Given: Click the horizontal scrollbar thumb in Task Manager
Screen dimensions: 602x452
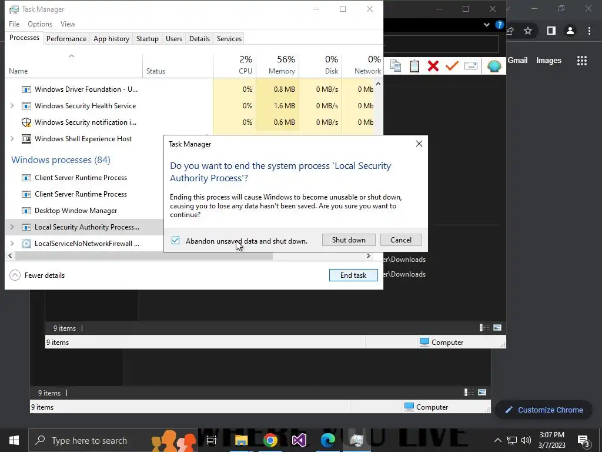Looking at the screenshot, I should point(144,256).
